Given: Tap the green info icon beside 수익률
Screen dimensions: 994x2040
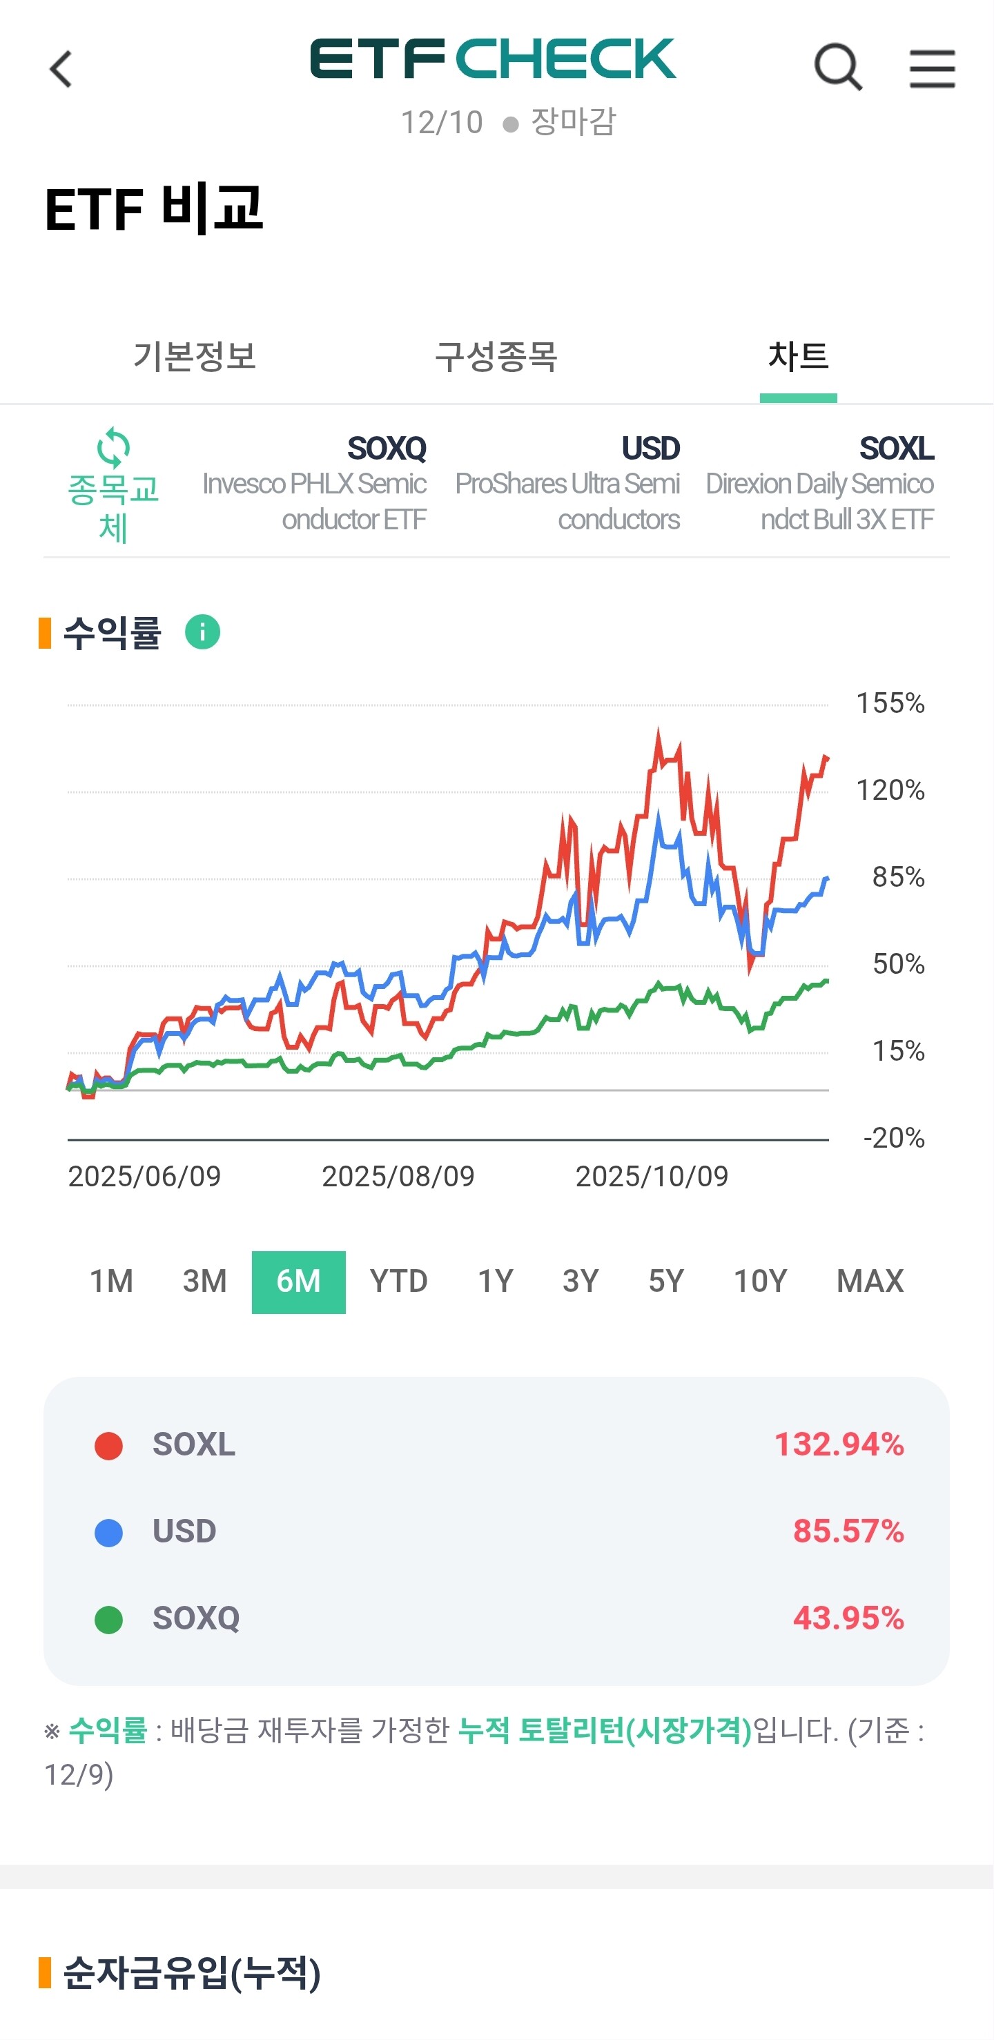Looking at the screenshot, I should coord(202,632).
